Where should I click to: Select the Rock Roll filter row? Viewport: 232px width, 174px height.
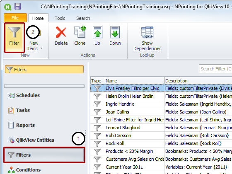(x=161, y=143)
